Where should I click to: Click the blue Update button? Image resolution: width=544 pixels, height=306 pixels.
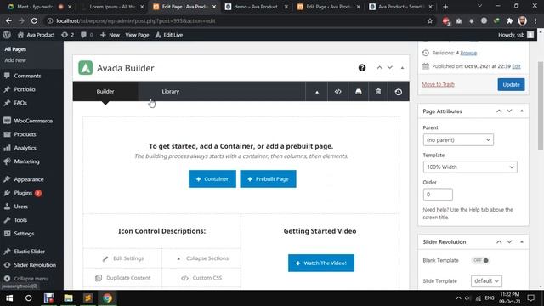511,85
